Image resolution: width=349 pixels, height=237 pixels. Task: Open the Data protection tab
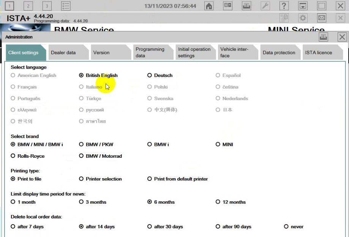(x=280, y=53)
